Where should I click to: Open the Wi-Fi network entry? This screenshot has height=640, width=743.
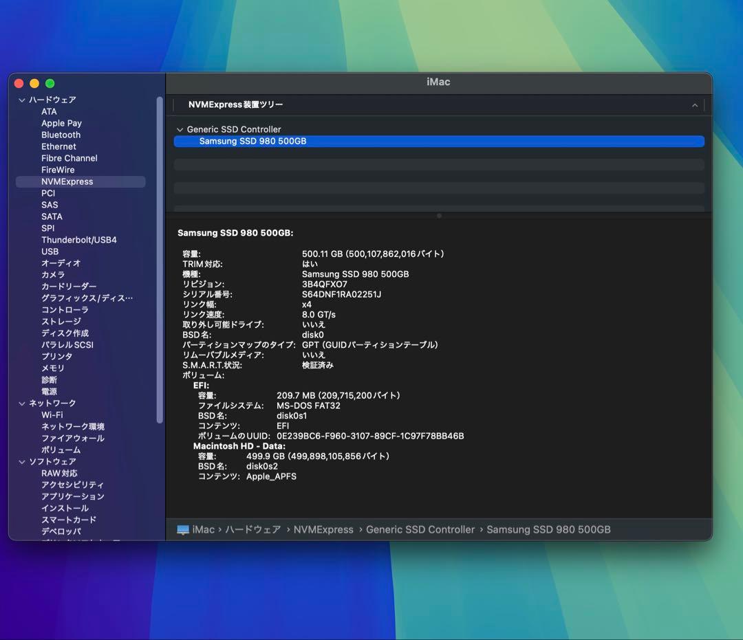52,415
